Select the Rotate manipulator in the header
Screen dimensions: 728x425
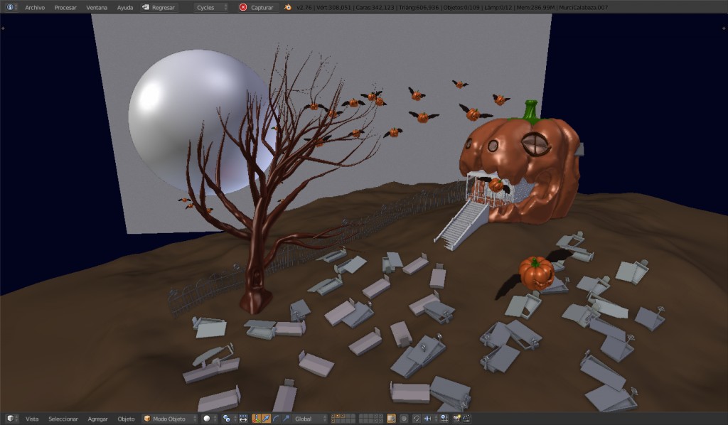[x=277, y=419]
